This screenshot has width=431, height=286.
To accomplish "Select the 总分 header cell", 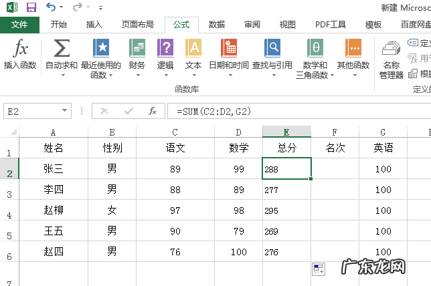I will tap(286, 148).
